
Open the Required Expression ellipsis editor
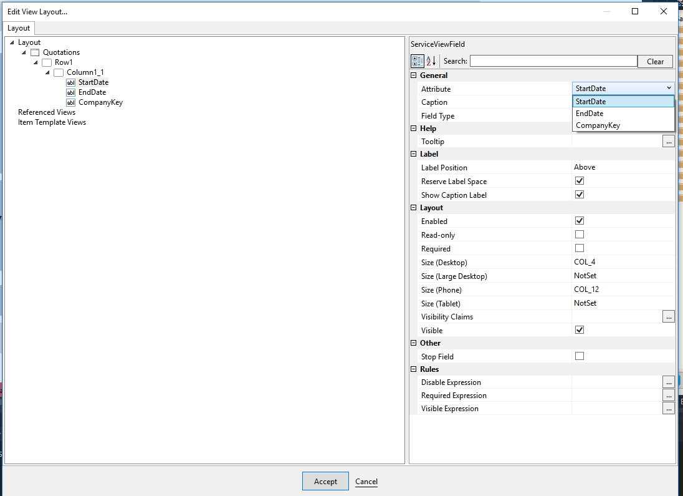click(x=668, y=395)
